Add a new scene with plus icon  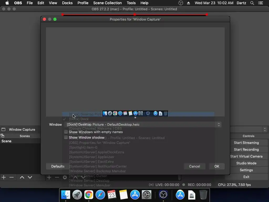click(4, 177)
